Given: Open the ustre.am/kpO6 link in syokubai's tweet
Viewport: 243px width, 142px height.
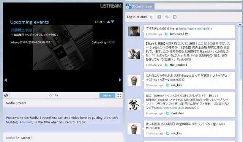Looking at the screenshot, I should coord(169,108).
